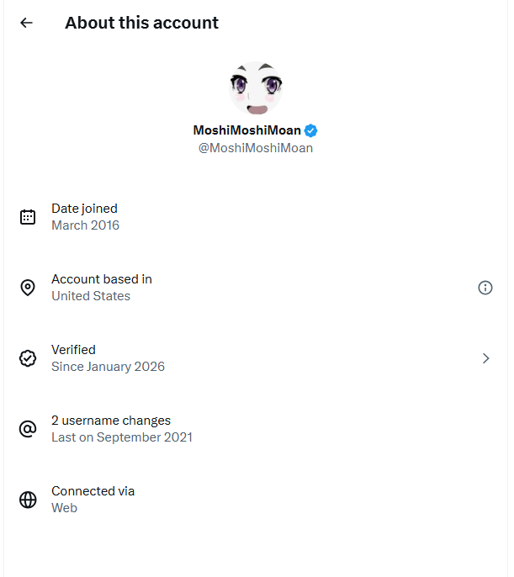Viewport: 514px width, 577px height.
Task: Click the verified checkmark seal icon
Action: [x=28, y=358]
